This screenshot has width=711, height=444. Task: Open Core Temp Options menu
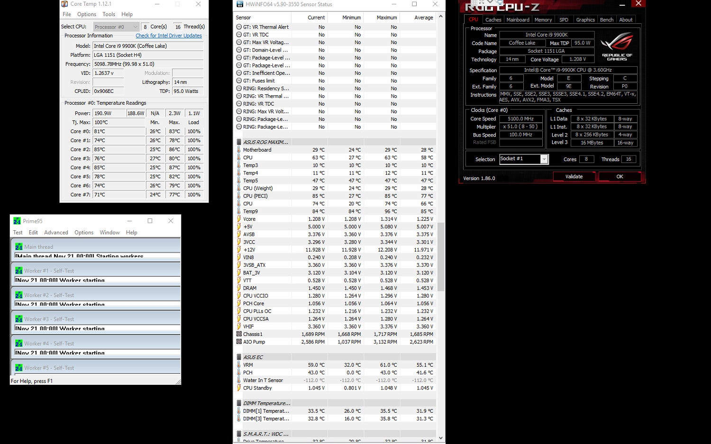[86, 14]
